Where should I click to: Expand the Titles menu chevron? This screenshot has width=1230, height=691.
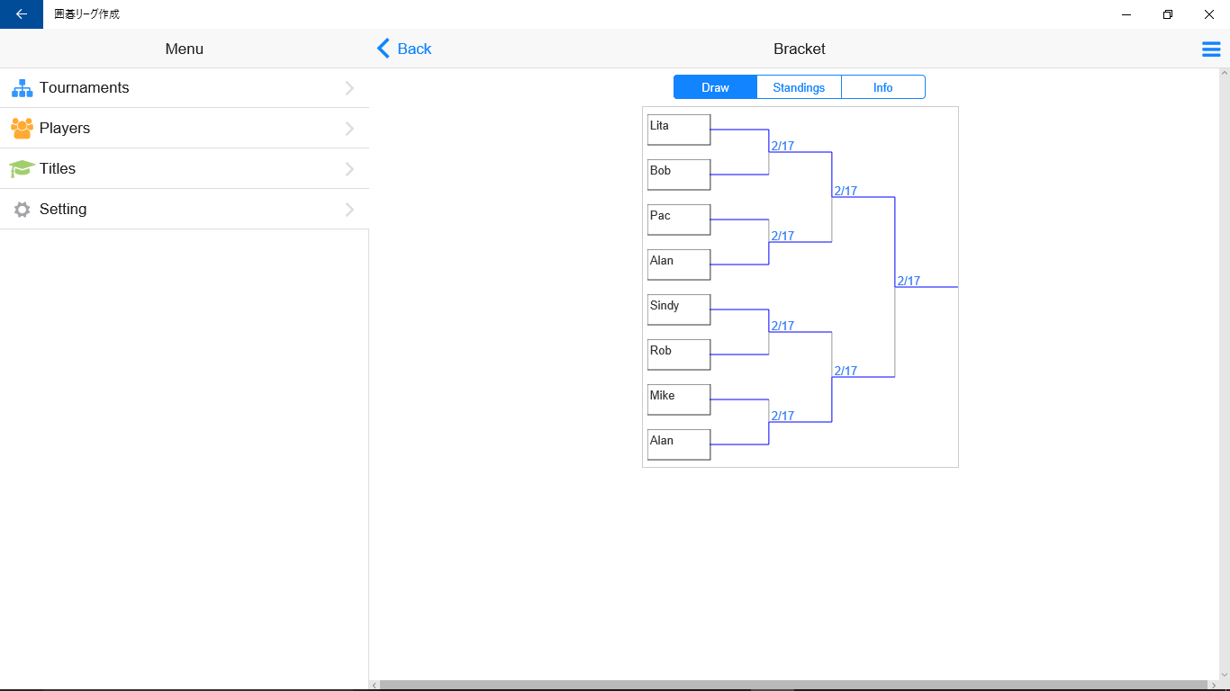pos(349,169)
